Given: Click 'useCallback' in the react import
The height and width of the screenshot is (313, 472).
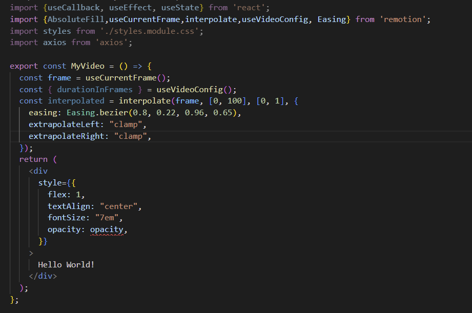Looking at the screenshot, I should coord(73,8).
